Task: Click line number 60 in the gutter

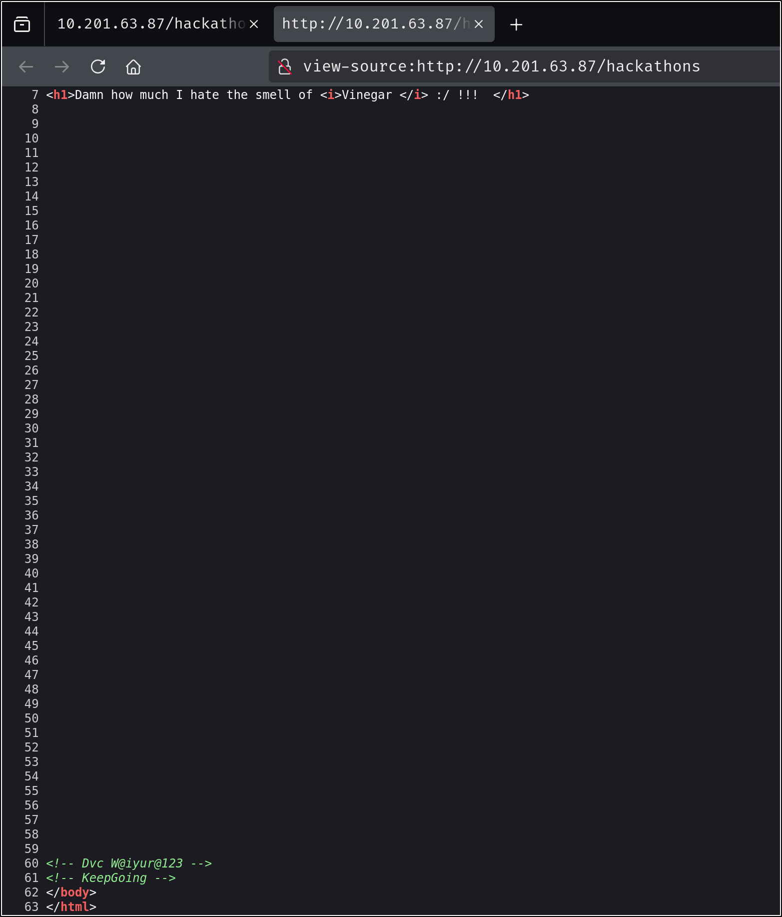Action: click(31, 863)
